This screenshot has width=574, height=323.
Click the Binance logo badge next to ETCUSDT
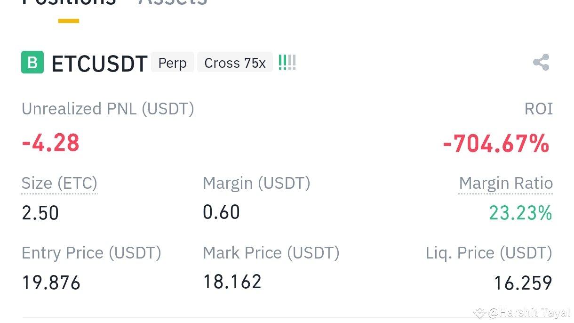pos(32,62)
